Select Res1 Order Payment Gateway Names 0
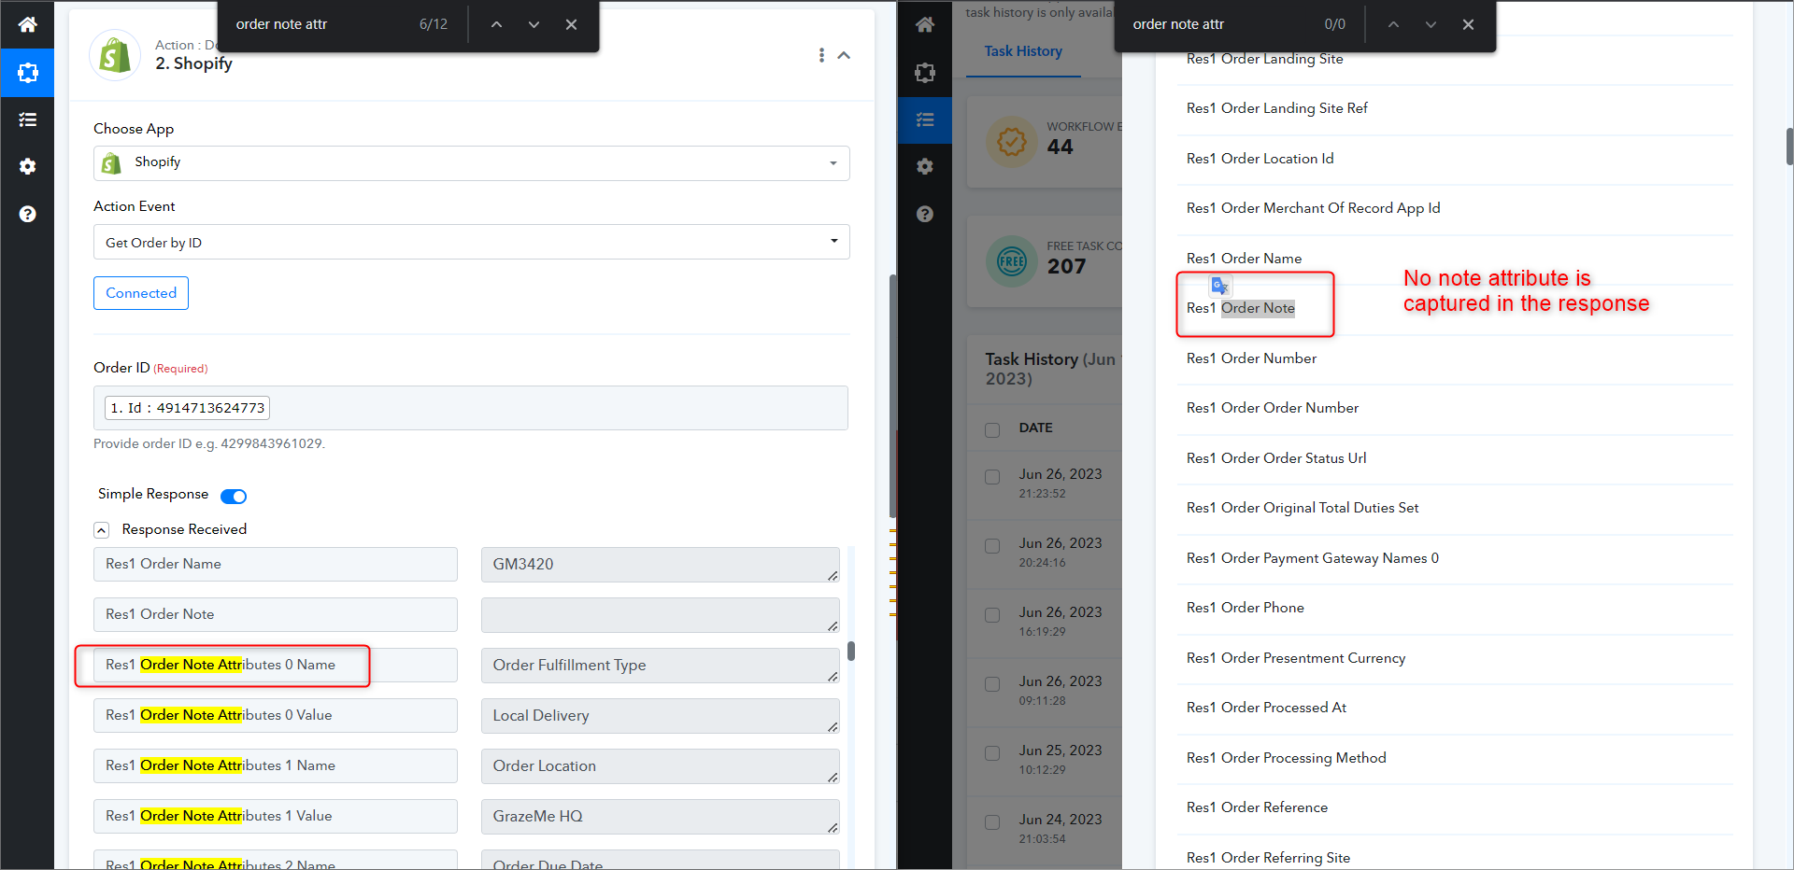 point(1454,558)
